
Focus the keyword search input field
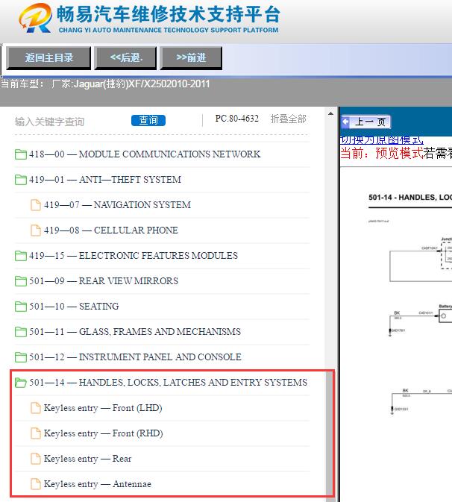tap(70, 122)
